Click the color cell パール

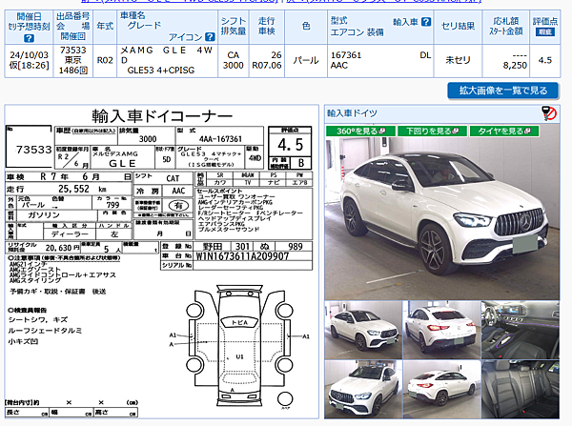pos(306,60)
